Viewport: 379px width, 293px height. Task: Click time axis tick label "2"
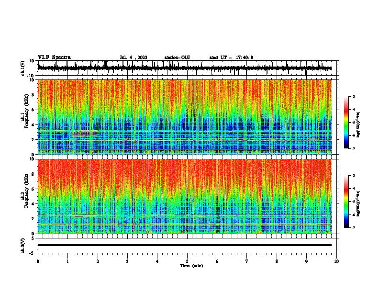(98, 261)
